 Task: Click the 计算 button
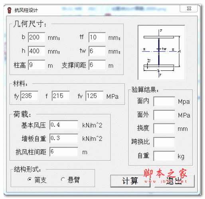[130, 181]
